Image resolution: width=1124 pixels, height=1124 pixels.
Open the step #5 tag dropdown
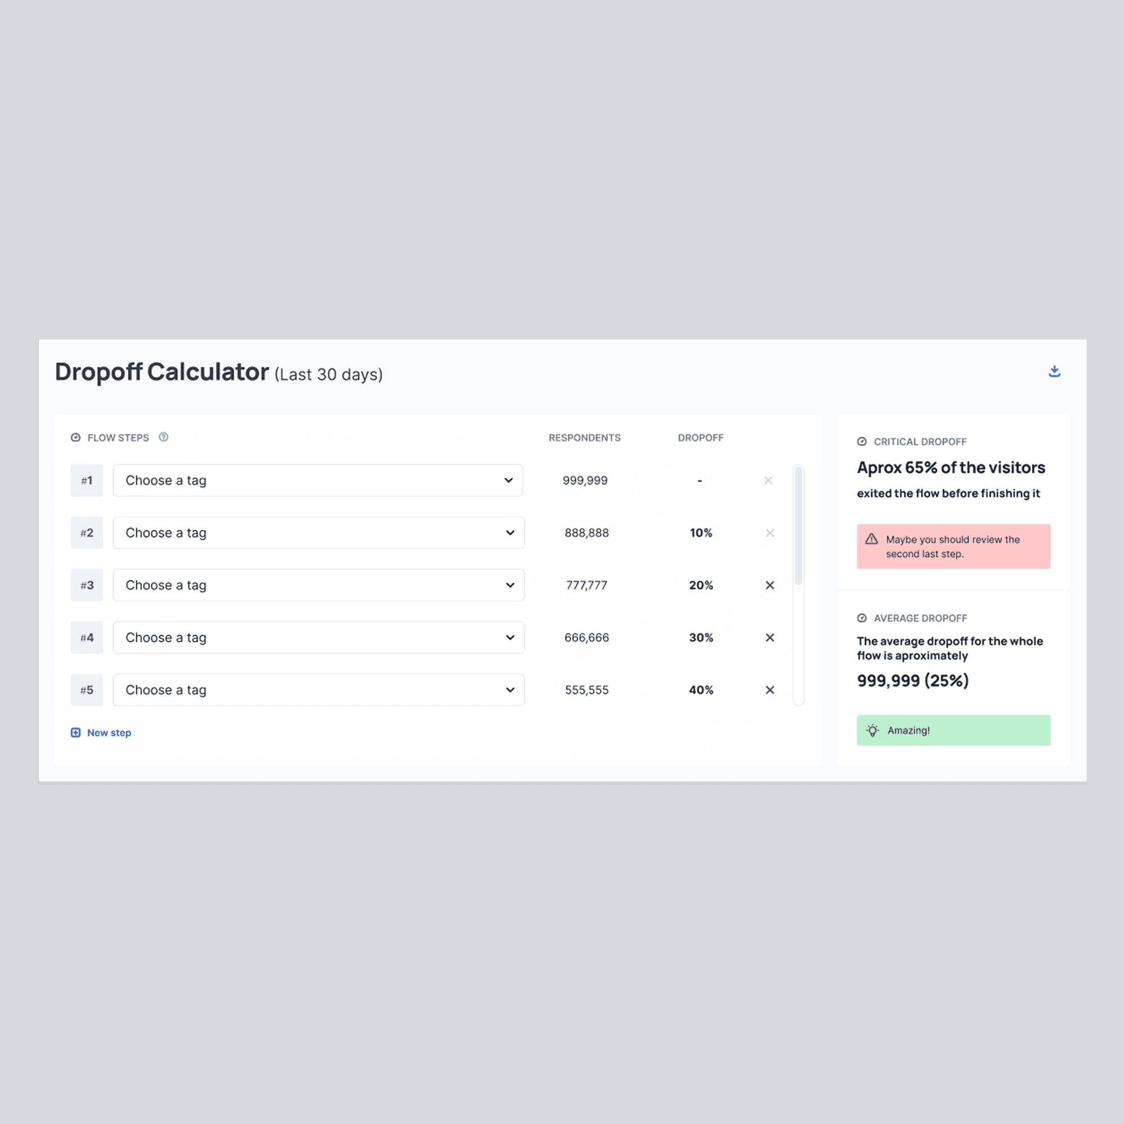[318, 690]
